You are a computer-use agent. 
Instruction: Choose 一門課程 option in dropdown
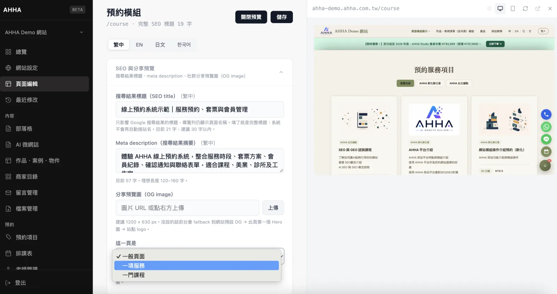(196, 275)
